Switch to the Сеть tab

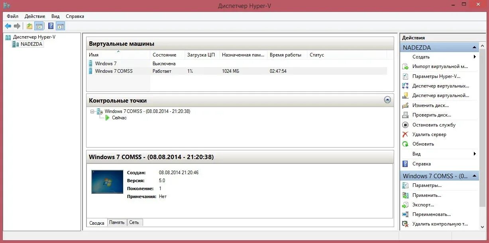point(134,222)
